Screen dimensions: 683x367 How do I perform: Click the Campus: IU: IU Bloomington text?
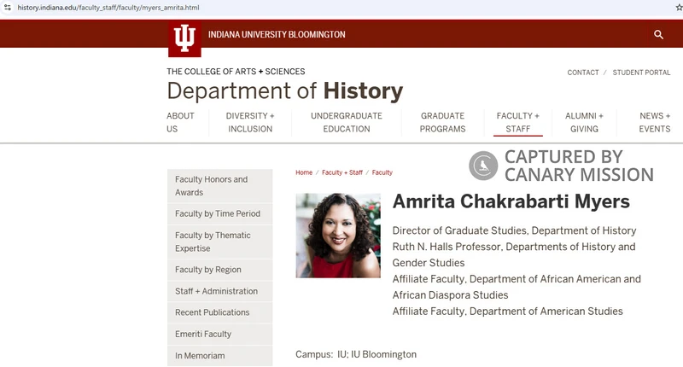click(356, 354)
